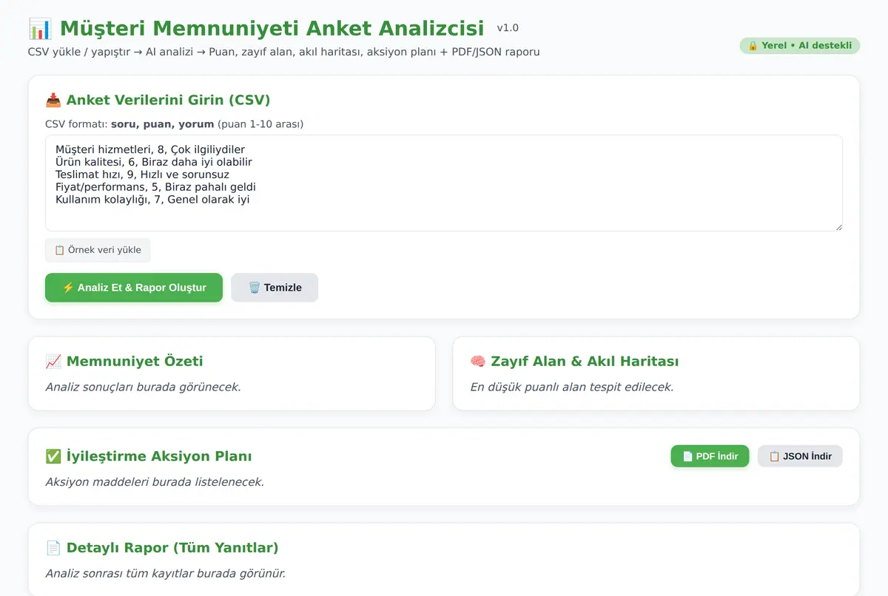Click the line 'Teslimat hızı, 9, Hızlı ve sorunsuz'
The height and width of the screenshot is (596, 888).
point(143,175)
